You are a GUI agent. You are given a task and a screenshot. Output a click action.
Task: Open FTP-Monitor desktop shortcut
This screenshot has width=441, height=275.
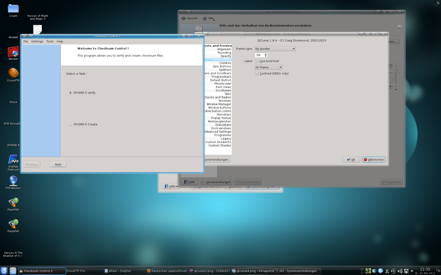13,181
